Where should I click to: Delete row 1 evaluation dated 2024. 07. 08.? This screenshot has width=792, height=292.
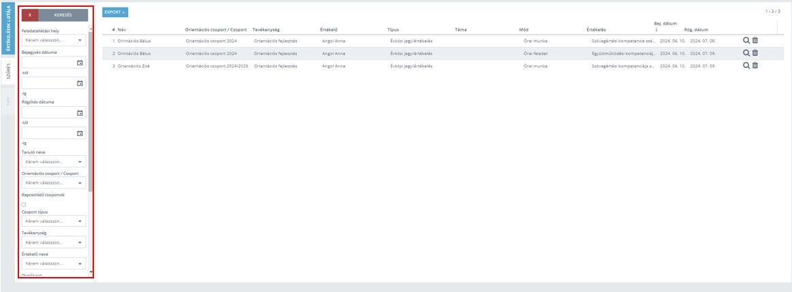coord(755,40)
